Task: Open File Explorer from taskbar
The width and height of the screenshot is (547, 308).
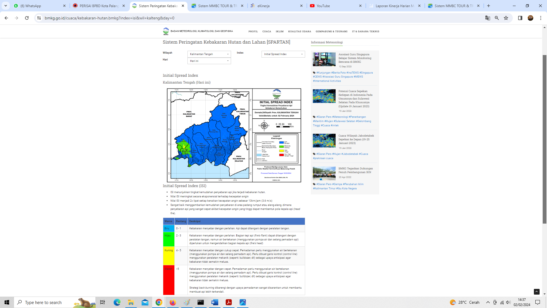Action: (131, 302)
